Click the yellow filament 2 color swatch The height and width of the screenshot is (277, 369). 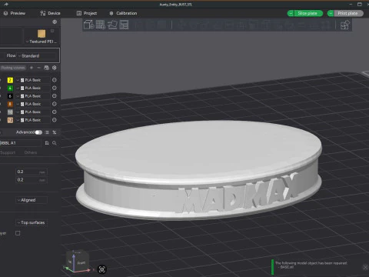[x=10, y=80]
